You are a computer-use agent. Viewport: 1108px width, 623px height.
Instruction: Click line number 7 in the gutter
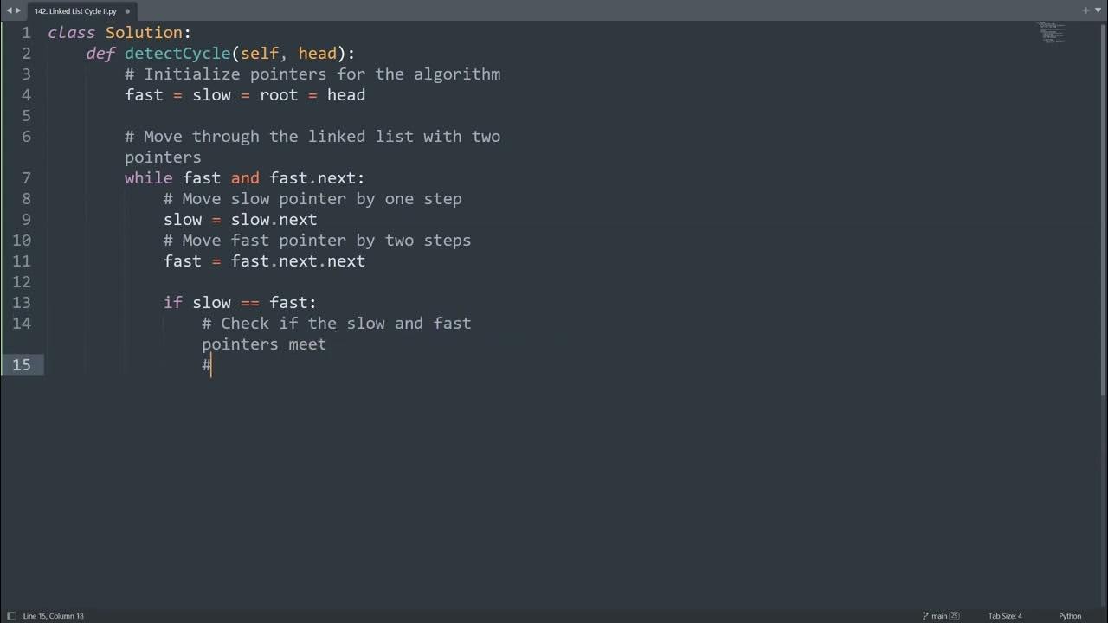(26, 178)
